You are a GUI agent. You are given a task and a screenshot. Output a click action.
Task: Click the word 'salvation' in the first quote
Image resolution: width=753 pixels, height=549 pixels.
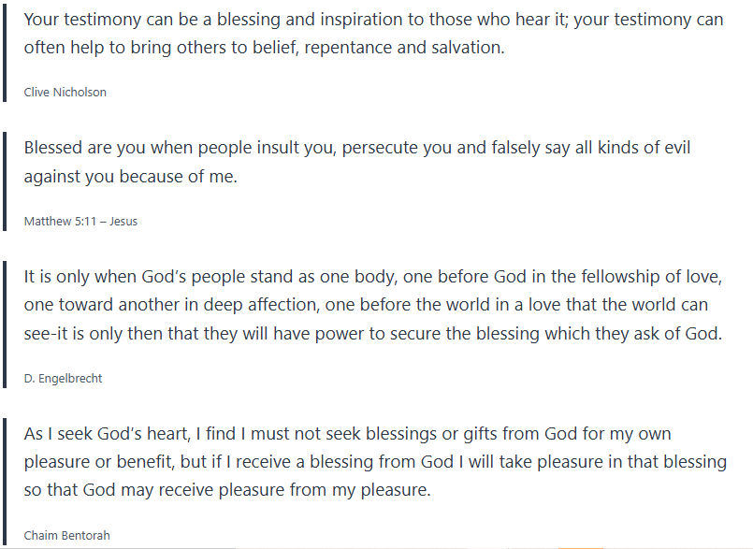[x=466, y=48]
